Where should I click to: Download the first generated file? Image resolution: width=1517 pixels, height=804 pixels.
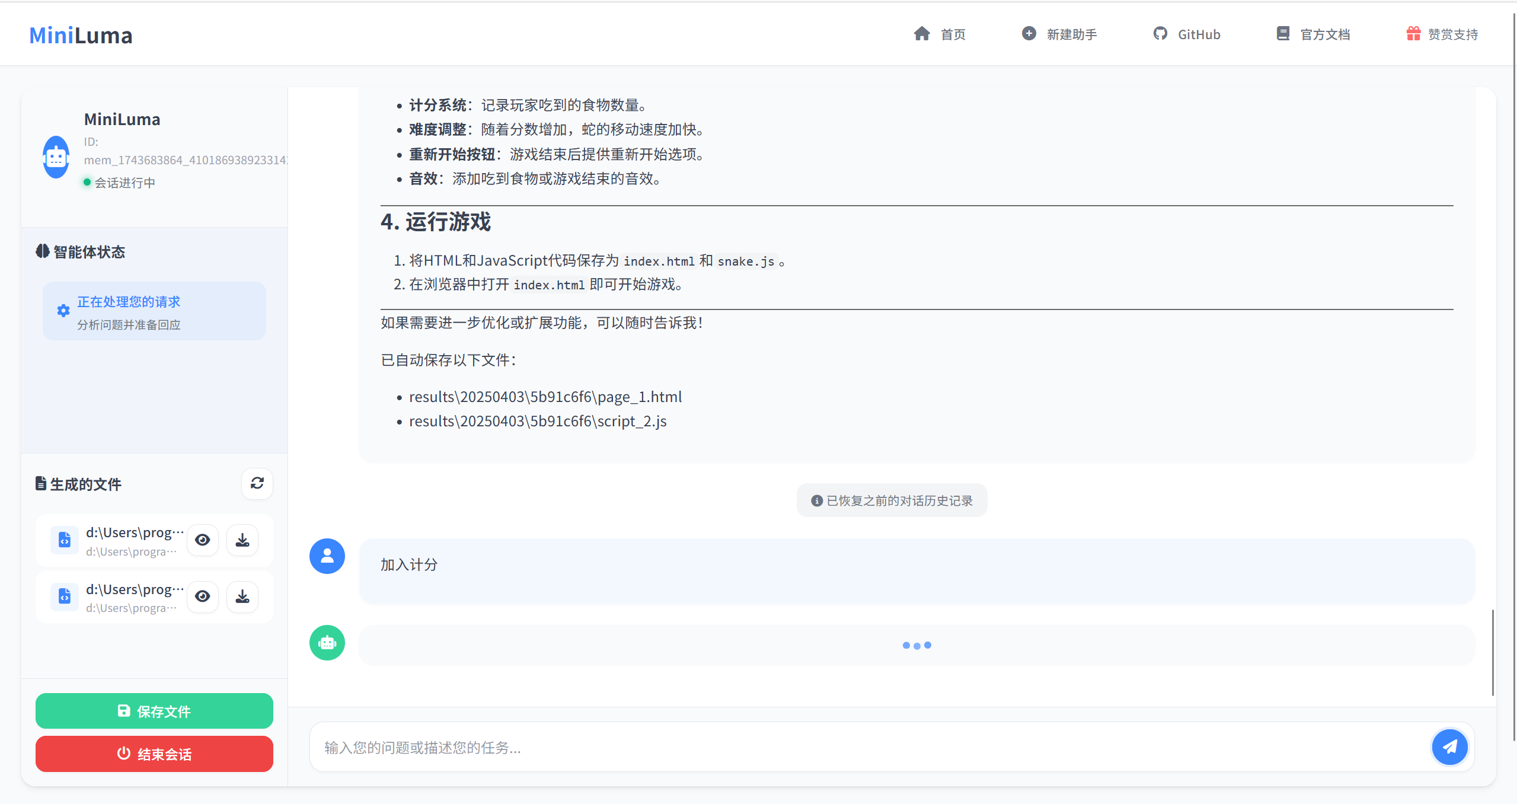click(242, 540)
